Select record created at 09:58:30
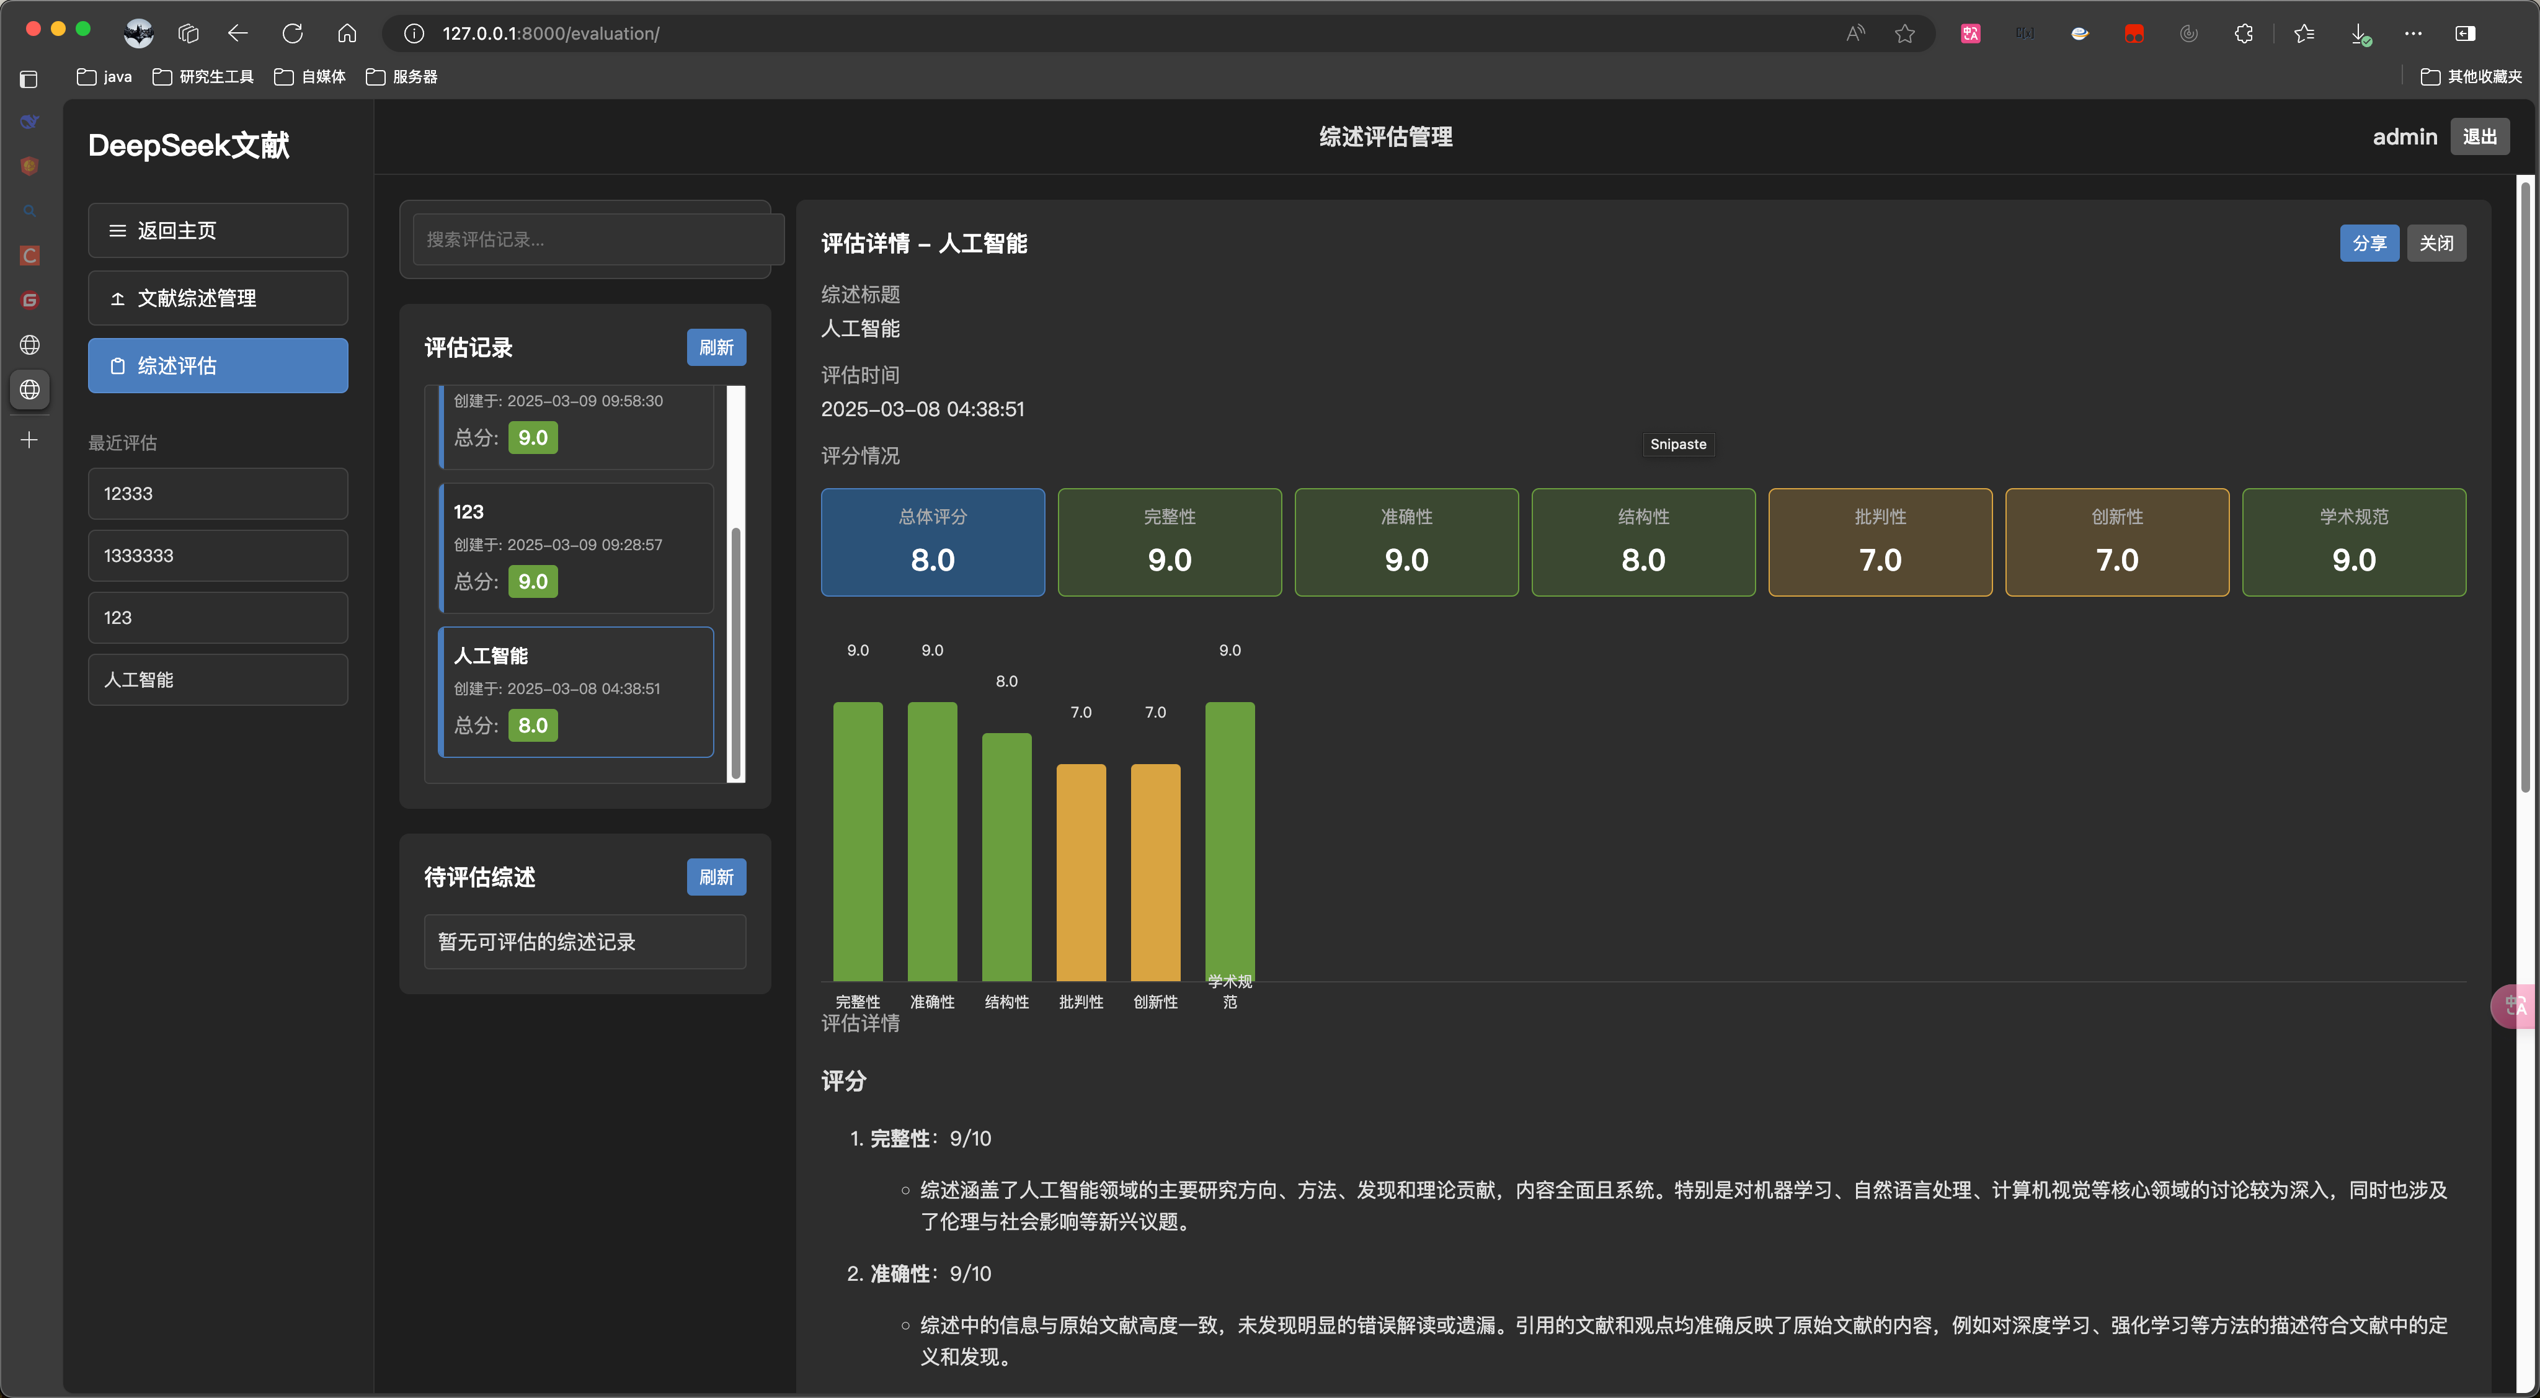 (x=576, y=427)
